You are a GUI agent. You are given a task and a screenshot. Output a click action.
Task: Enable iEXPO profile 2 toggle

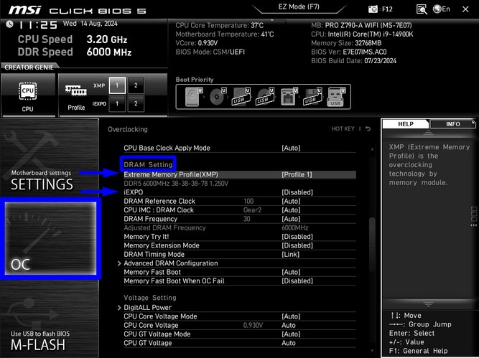[x=136, y=103]
